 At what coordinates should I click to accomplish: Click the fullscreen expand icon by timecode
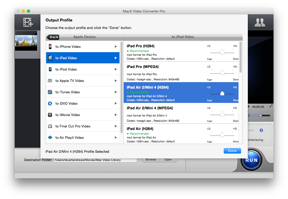click(x=271, y=106)
